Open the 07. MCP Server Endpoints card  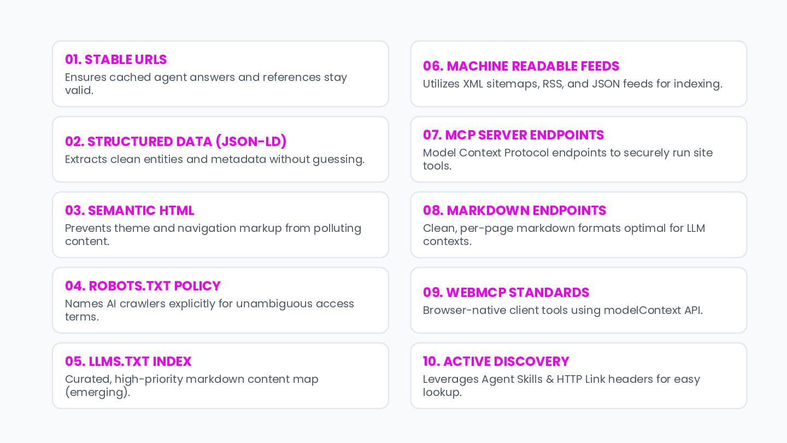pyautogui.click(x=579, y=149)
